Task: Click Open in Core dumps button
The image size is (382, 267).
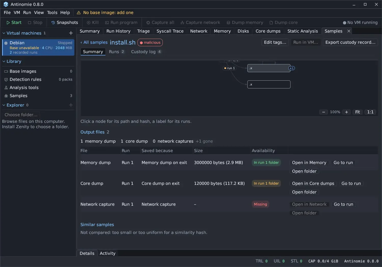Action: [313, 184]
